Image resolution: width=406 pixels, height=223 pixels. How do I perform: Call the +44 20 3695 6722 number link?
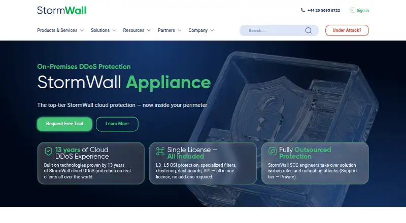[x=324, y=10]
